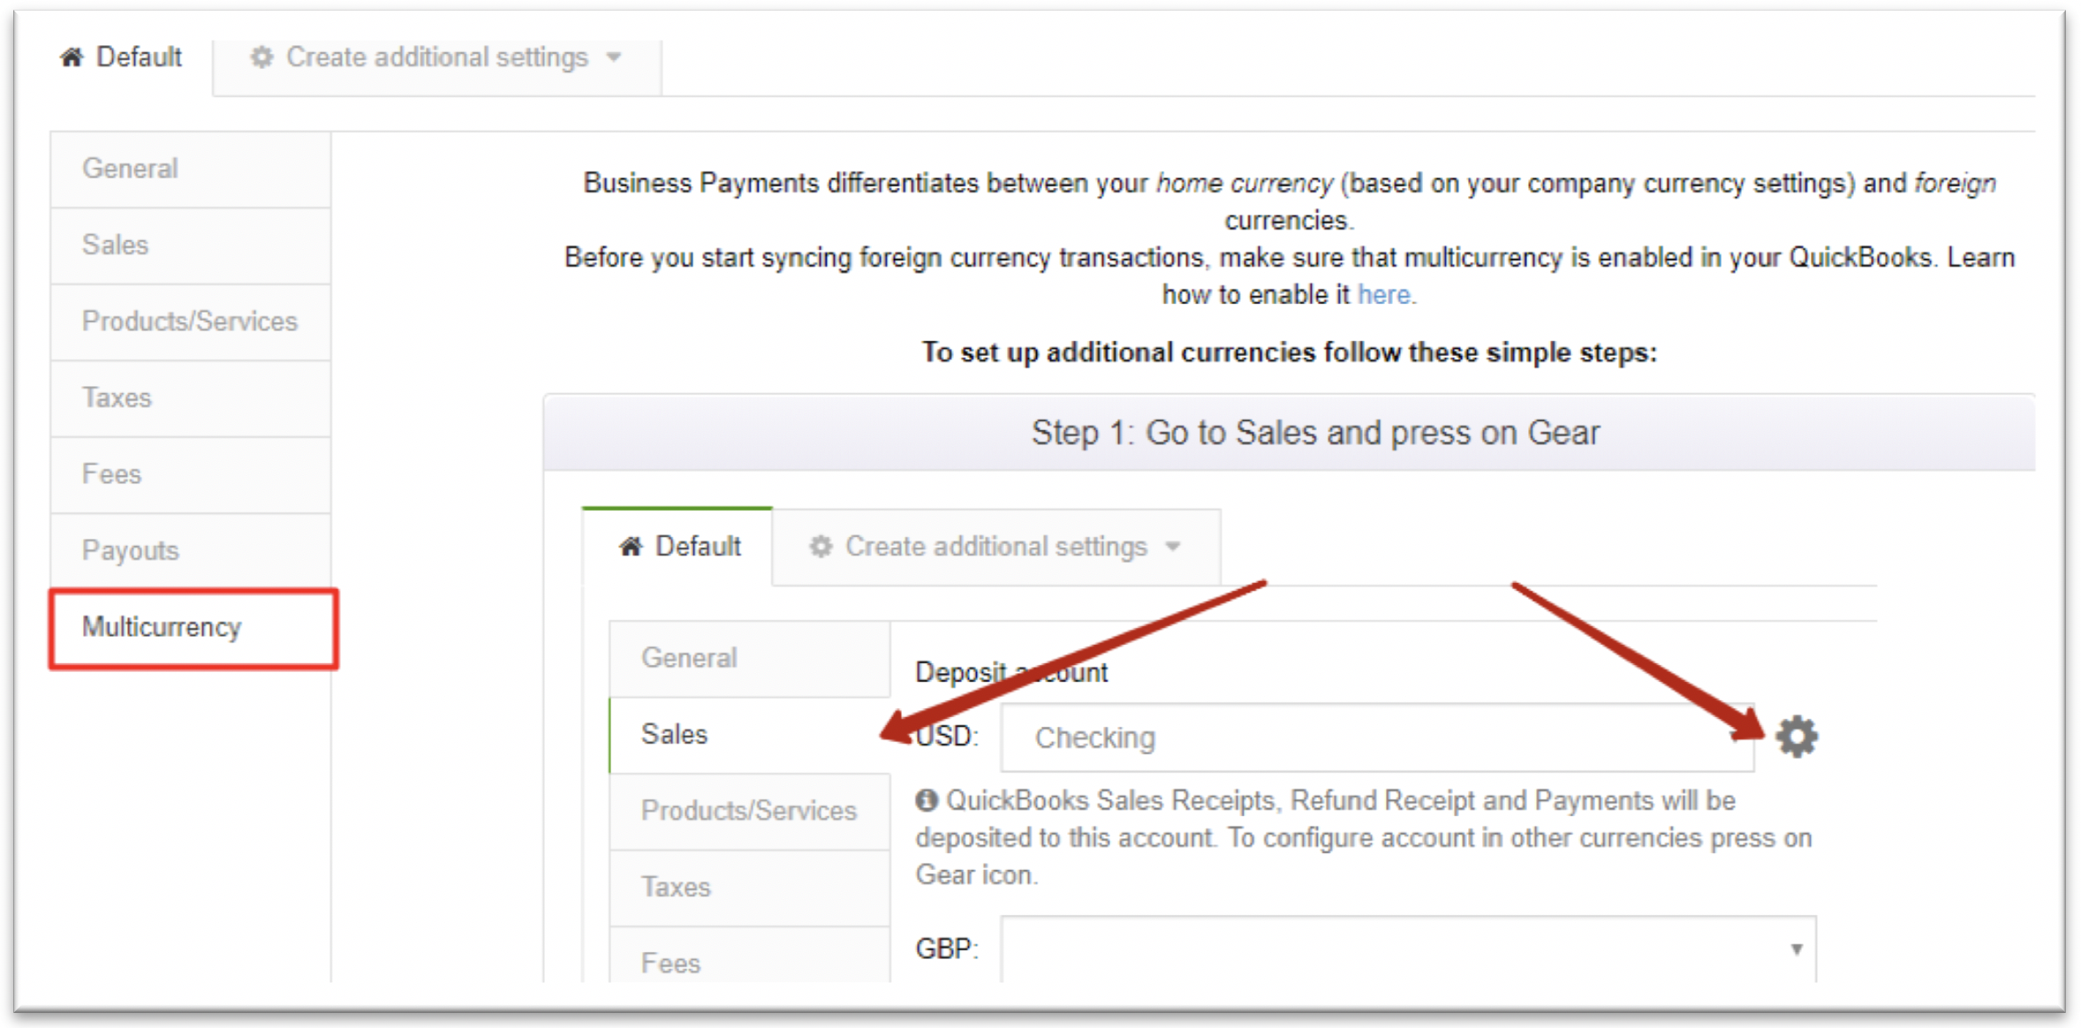Open the GBP account dropdown
The height and width of the screenshot is (1028, 2081).
[1408, 949]
